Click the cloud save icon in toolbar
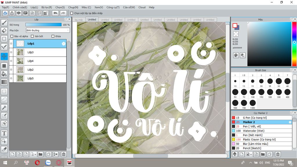The width and height of the screenshot is (297, 167). point(5,13)
